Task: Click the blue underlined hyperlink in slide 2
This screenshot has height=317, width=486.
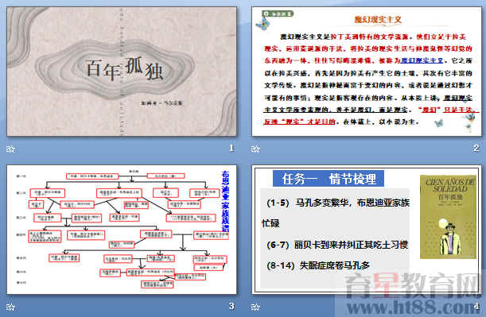Action: click(x=422, y=60)
